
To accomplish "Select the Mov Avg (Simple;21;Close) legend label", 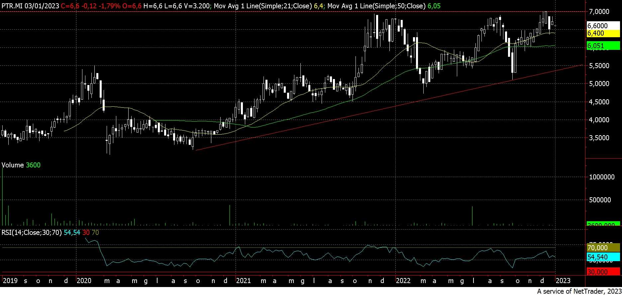I will (263, 6).
